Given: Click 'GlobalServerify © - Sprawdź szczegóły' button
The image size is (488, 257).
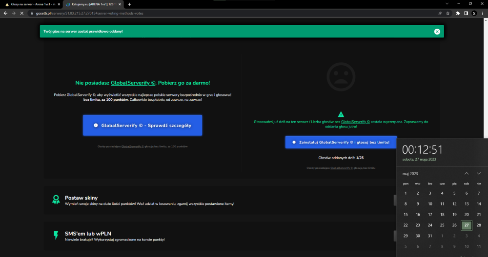Looking at the screenshot, I should [x=142, y=126].
